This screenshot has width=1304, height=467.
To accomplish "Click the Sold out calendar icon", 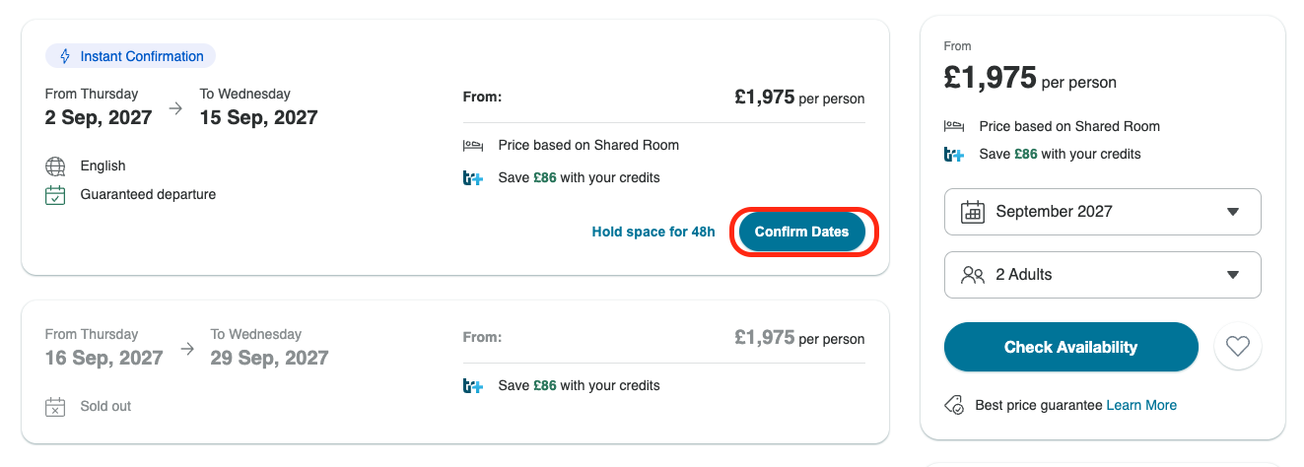I will coord(55,406).
